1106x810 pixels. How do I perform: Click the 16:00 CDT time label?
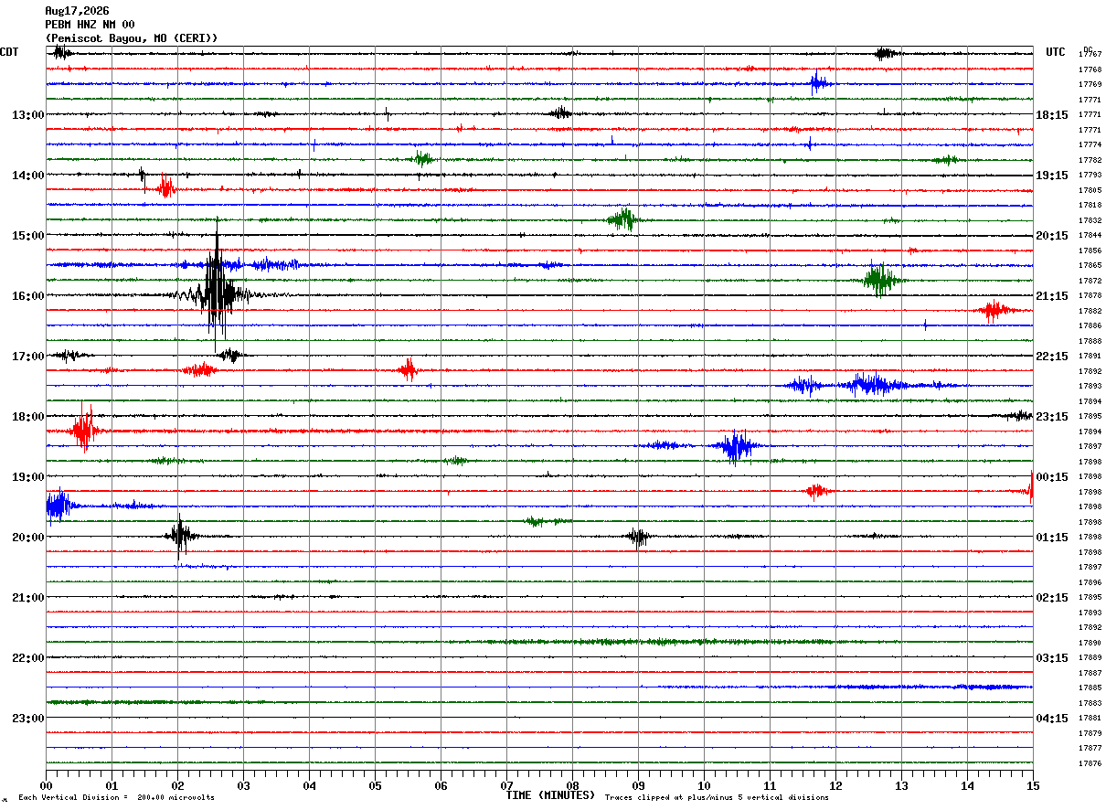coord(27,296)
